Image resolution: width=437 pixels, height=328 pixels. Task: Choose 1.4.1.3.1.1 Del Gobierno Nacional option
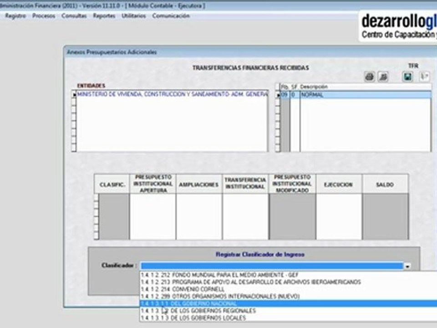coord(288,303)
